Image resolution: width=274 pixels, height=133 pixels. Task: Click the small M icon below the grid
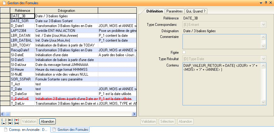[x=17, y=123]
